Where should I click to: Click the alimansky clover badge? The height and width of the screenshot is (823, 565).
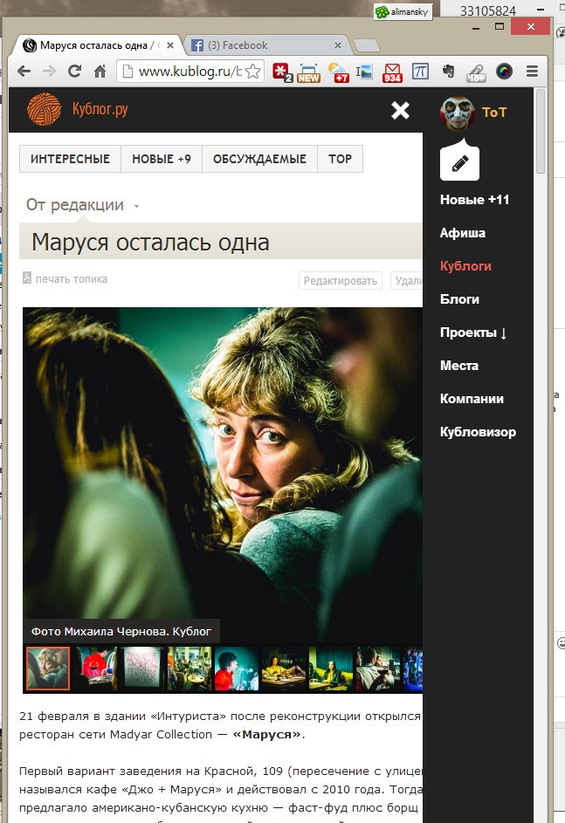pos(403,11)
